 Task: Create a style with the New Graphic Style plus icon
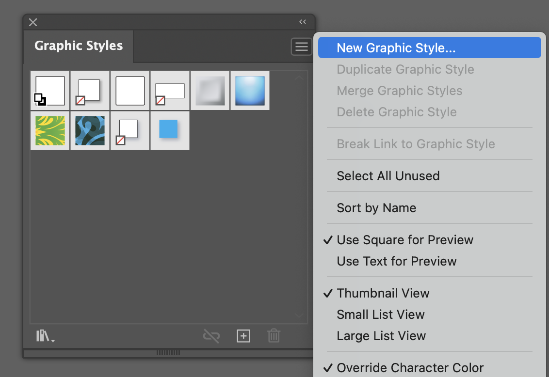(x=243, y=335)
